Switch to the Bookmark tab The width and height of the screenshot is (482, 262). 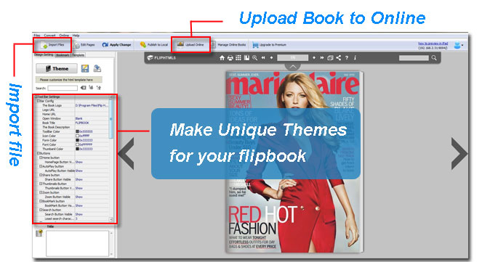pyautogui.click(x=63, y=55)
